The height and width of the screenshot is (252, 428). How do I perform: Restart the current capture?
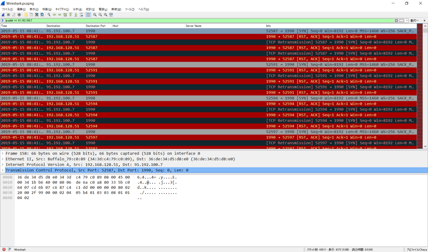pos(14,15)
